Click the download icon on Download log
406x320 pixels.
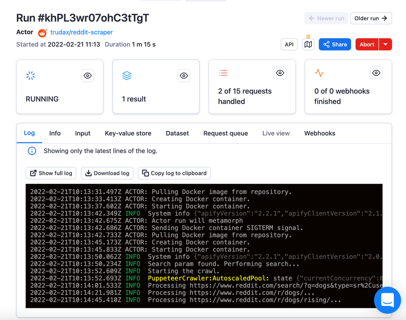[89, 173]
